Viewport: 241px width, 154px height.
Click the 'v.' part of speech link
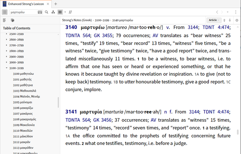coord(168,27)
